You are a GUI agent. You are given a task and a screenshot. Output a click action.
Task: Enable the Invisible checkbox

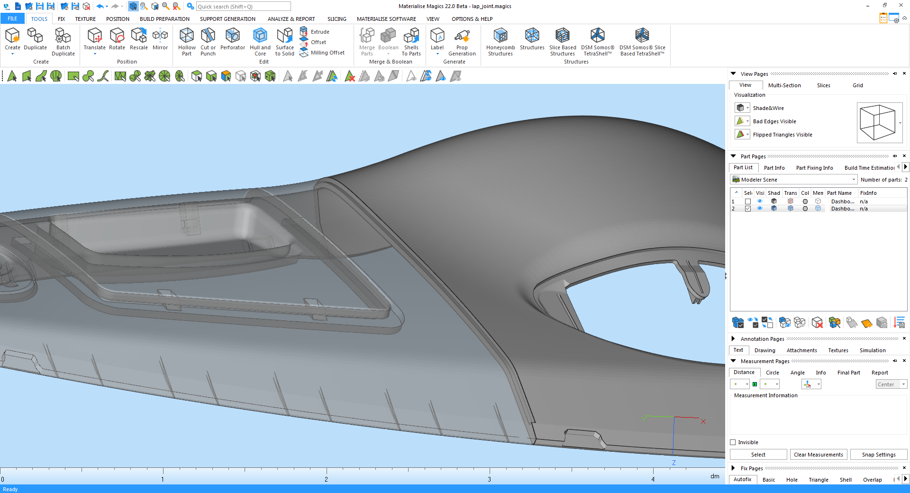point(733,442)
